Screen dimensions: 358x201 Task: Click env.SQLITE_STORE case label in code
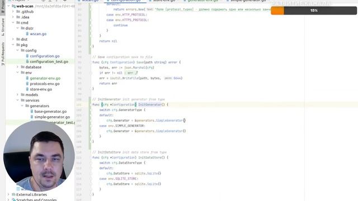[x=123, y=179]
